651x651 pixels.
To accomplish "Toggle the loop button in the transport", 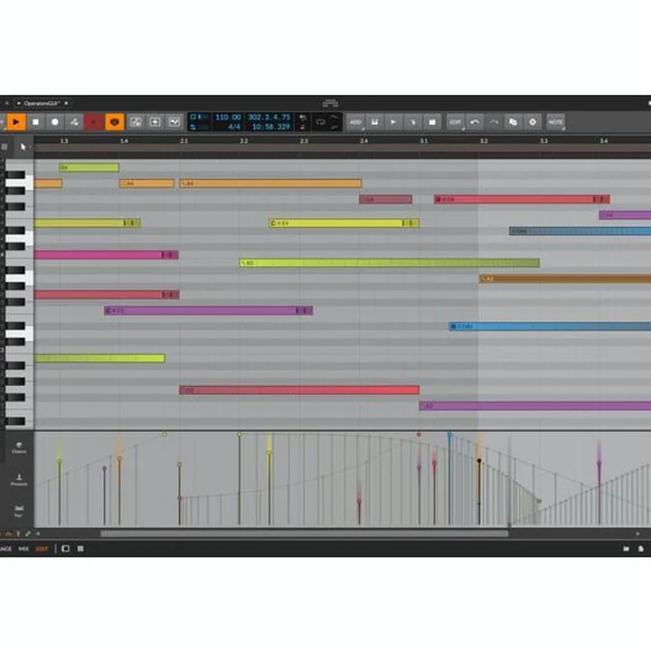I will [320, 122].
